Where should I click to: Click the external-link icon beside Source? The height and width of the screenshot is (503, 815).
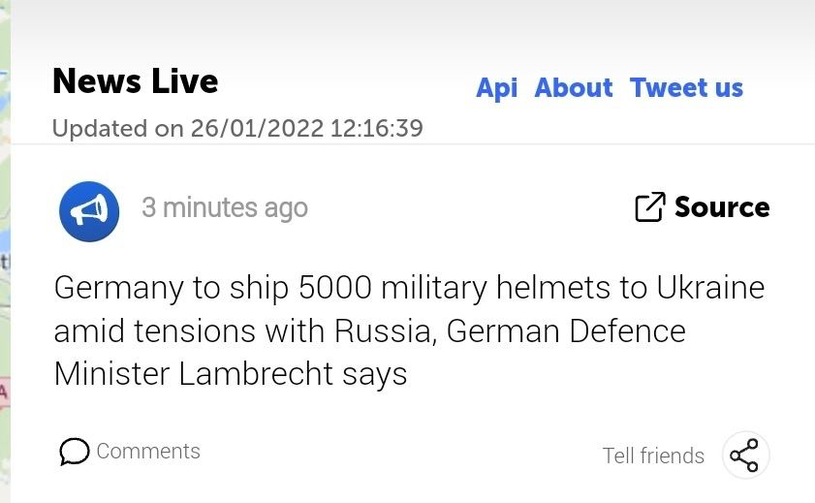(649, 206)
